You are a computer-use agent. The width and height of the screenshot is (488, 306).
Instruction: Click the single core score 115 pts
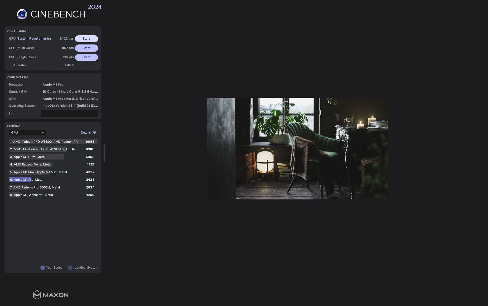click(x=68, y=57)
